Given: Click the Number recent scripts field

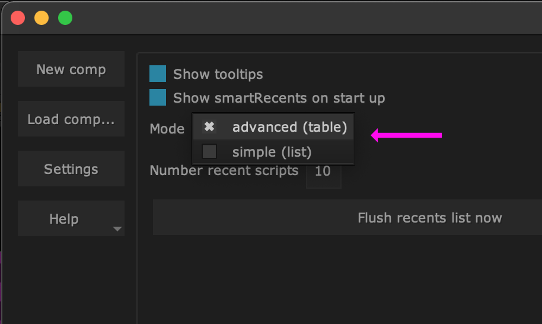Looking at the screenshot, I should 323,171.
